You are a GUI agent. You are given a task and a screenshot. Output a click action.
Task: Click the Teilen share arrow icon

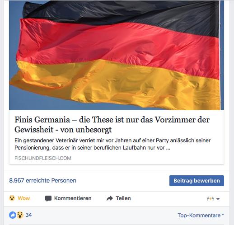pos(110,198)
